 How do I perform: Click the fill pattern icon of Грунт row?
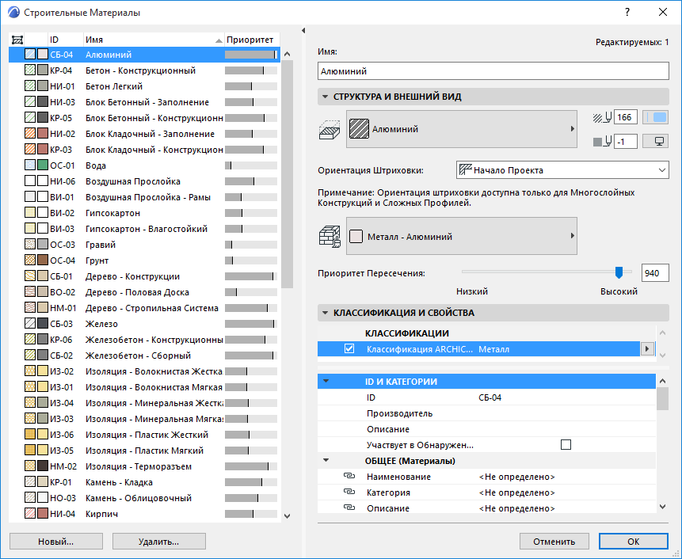coord(30,260)
